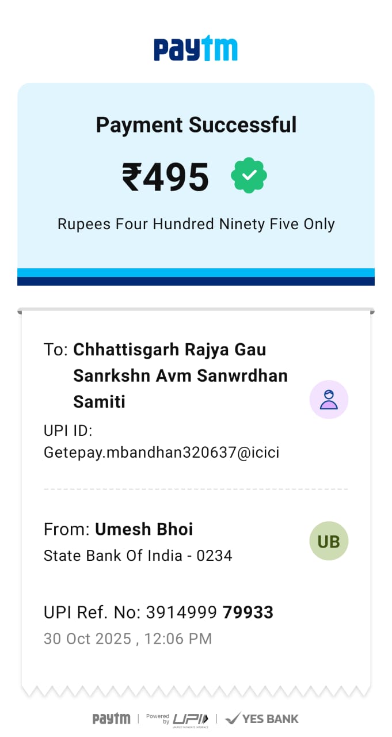Tap the "UPI ID:" label
Viewport: 392px width, 737px height.
(x=68, y=431)
